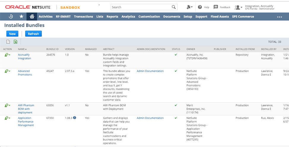The image size is (289, 147).
Task: Sort by the Name column header
Action: (22, 49)
